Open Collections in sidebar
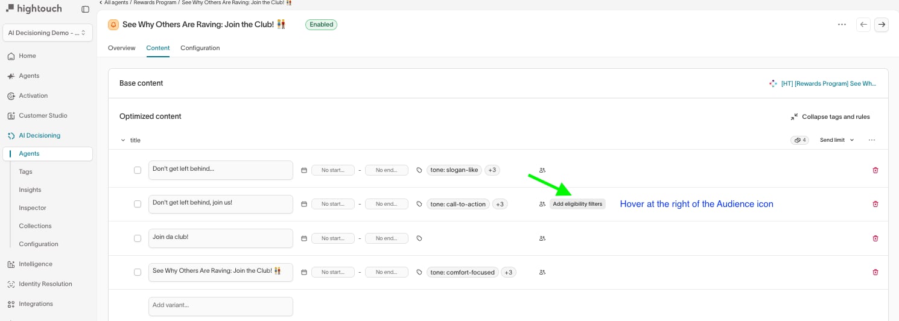Image resolution: width=899 pixels, height=321 pixels. click(35, 226)
